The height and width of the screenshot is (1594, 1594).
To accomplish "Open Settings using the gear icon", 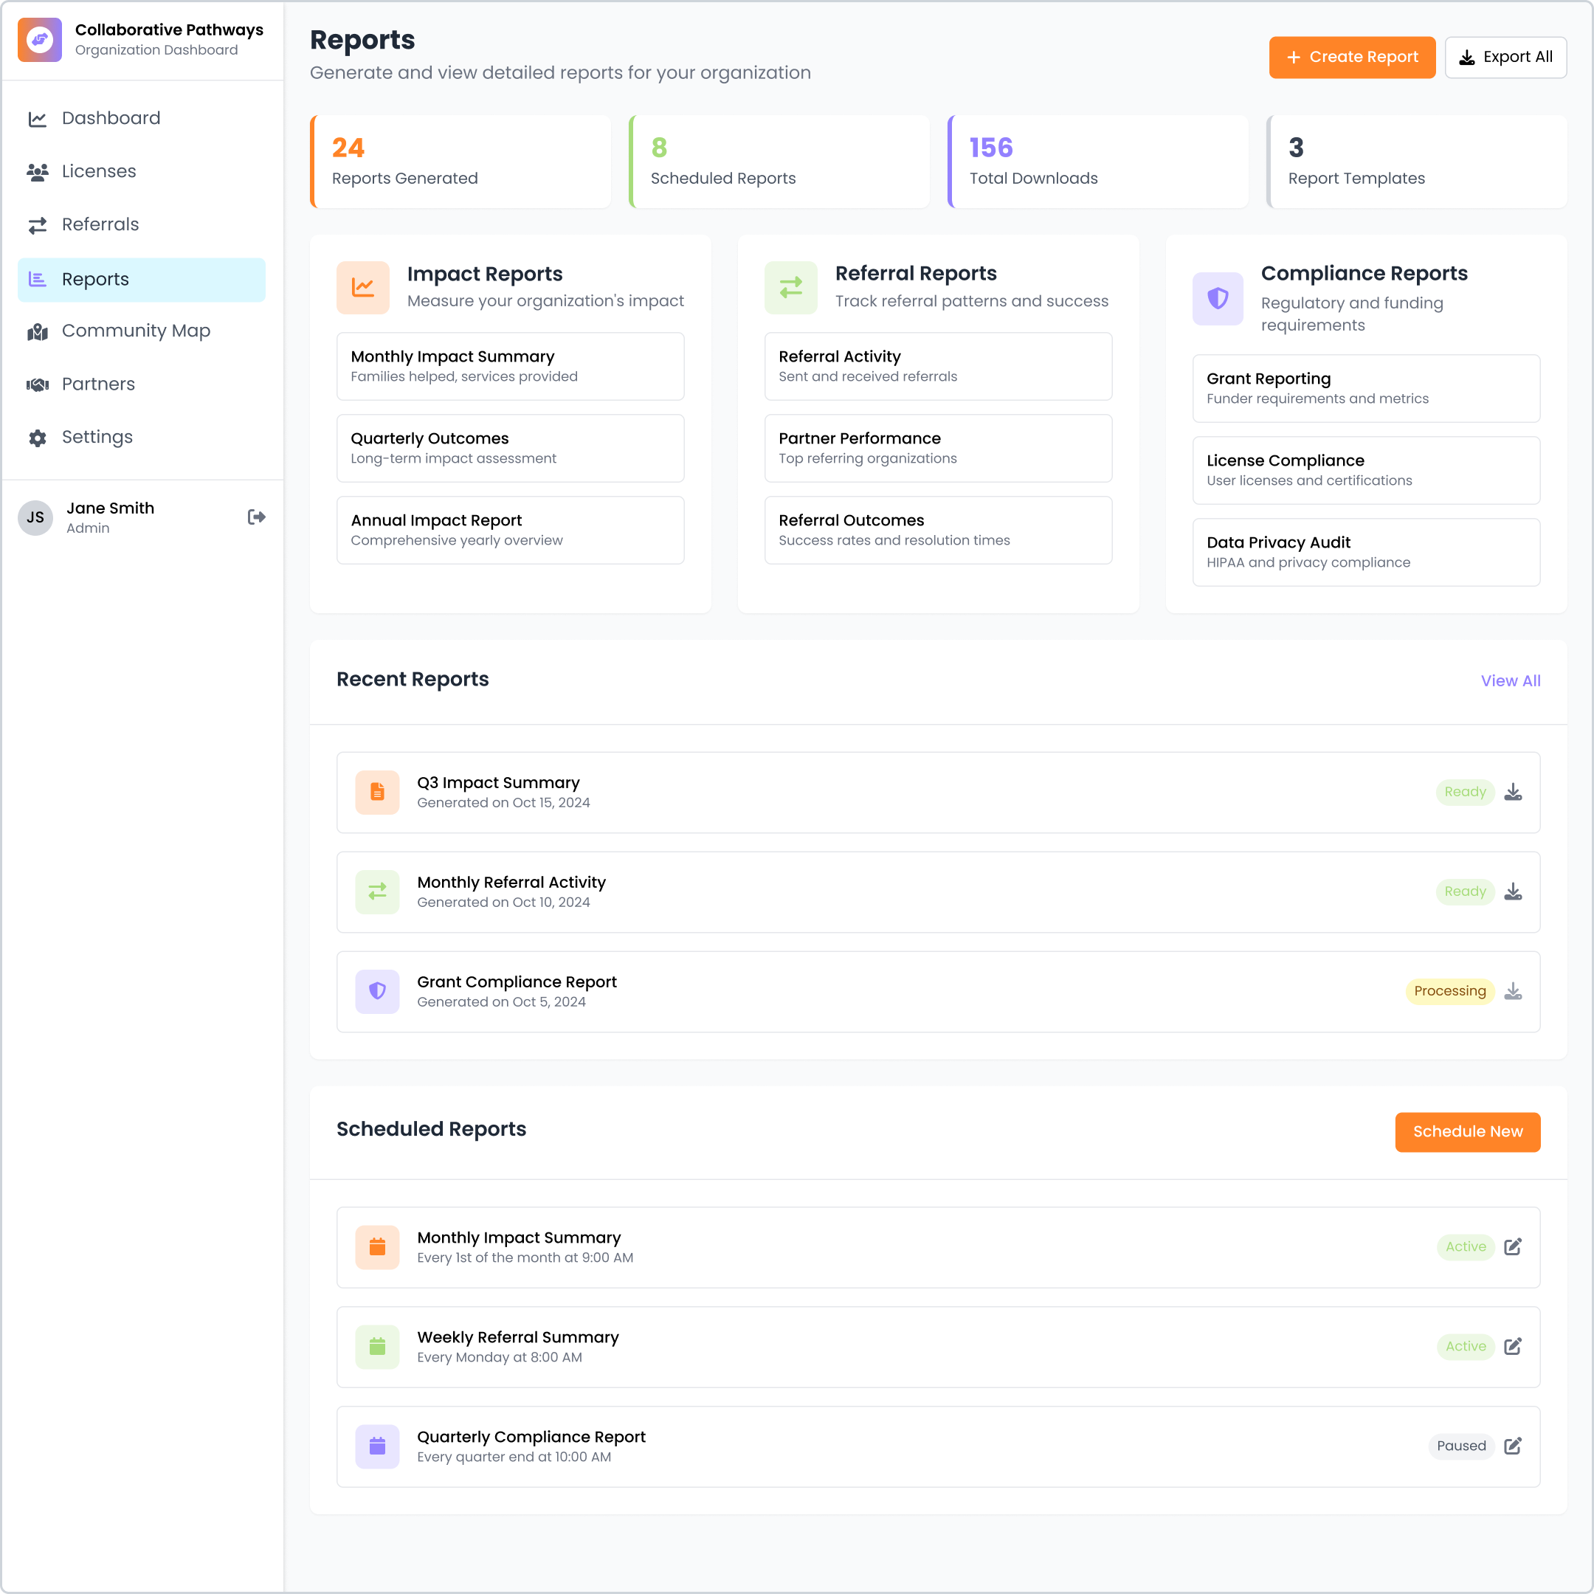I will pos(38,438).
